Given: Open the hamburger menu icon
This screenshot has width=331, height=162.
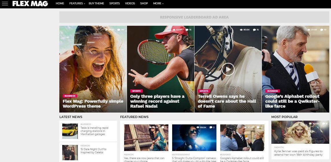Looking at the screenshot, I should 5,3.
